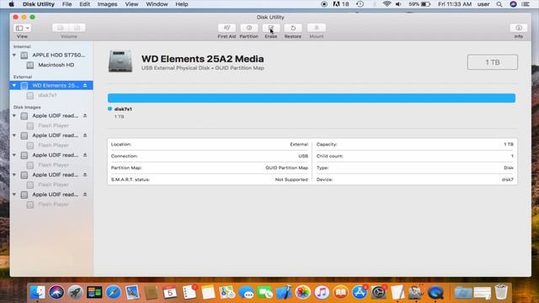Screen dimensions: 539x303
Task: Open the Wi-Fi status menu
Action: (x=387, y=4)
